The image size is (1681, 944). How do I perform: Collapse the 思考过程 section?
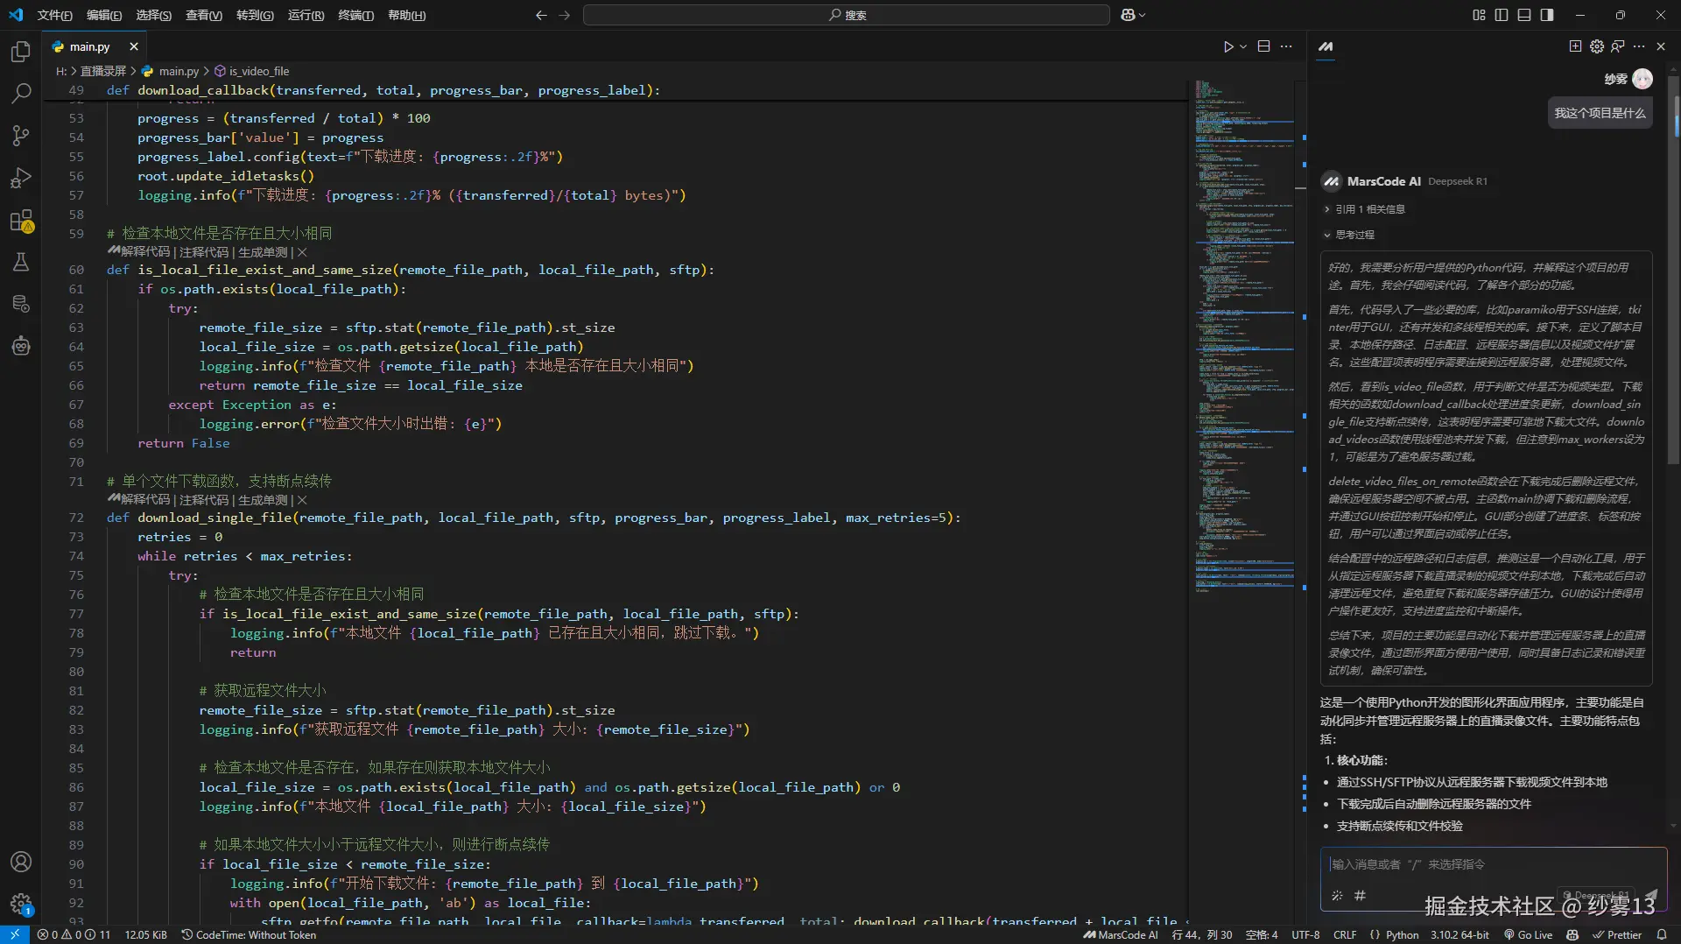pos(1354,235)
